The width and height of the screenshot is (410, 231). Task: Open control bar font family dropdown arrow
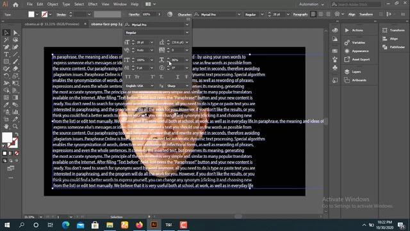[239, 14]
